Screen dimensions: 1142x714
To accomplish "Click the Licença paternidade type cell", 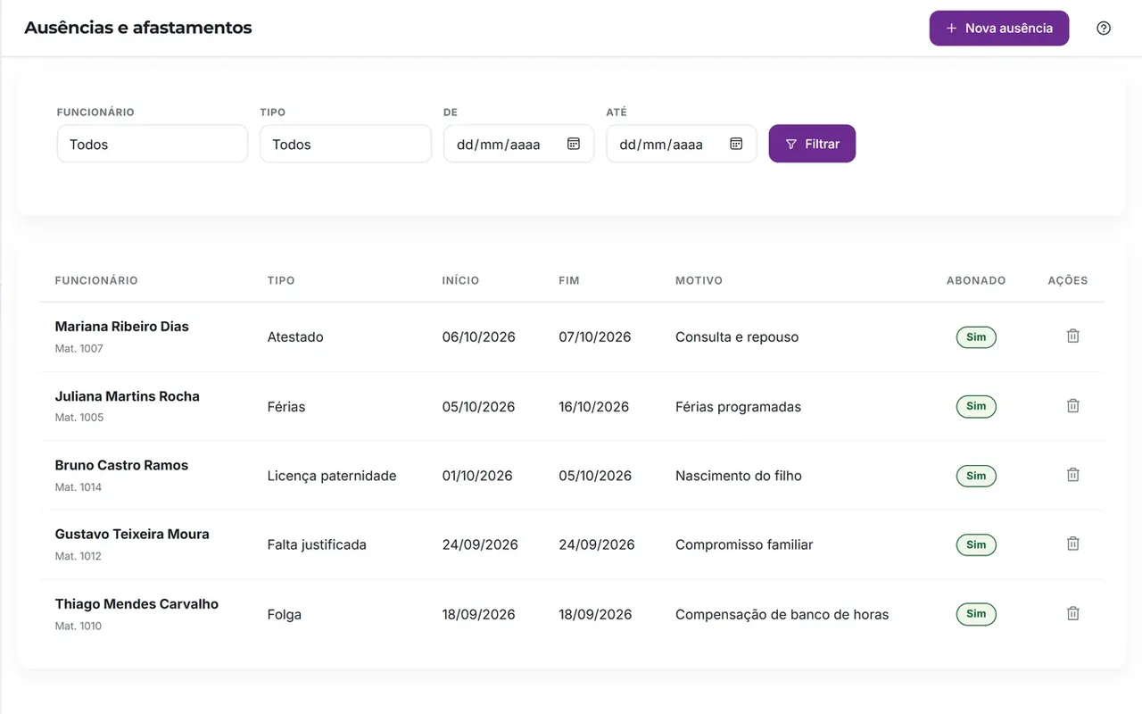I will [x=332, y=476].
